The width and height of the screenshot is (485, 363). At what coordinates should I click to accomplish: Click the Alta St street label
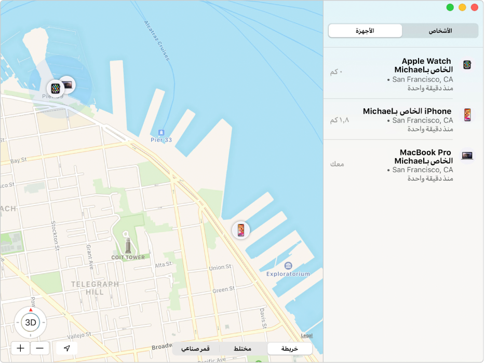164,265
